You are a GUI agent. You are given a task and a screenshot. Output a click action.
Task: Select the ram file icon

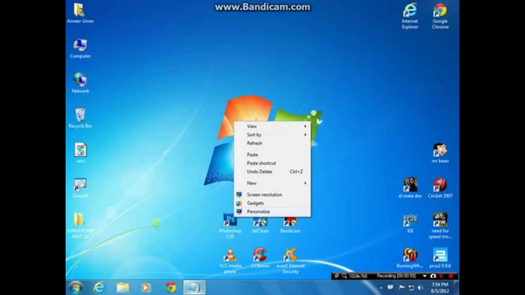click(x=80, y=153)
